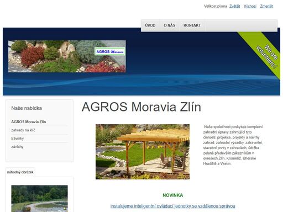The width and height of the screenshot is (283, 212).
Task: Click the Výchozí font size link
Action: (250, 6)
